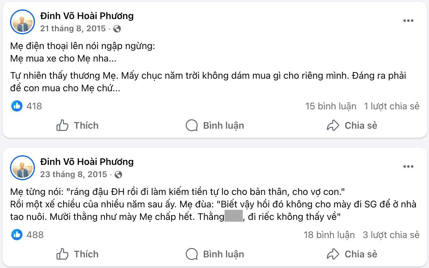Open the comment bubble icon on the second post
429x268 pixels.
(191, 254)
